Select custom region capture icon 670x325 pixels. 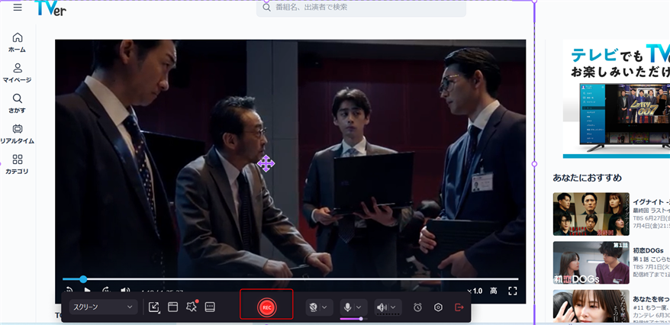154,307
